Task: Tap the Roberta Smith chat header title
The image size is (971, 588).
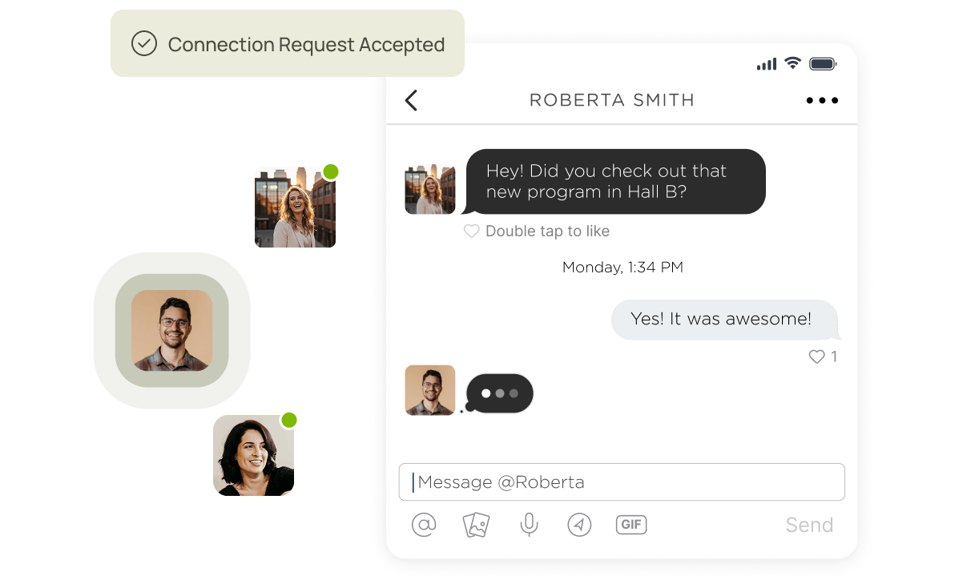Action: [x=612, y=100]
